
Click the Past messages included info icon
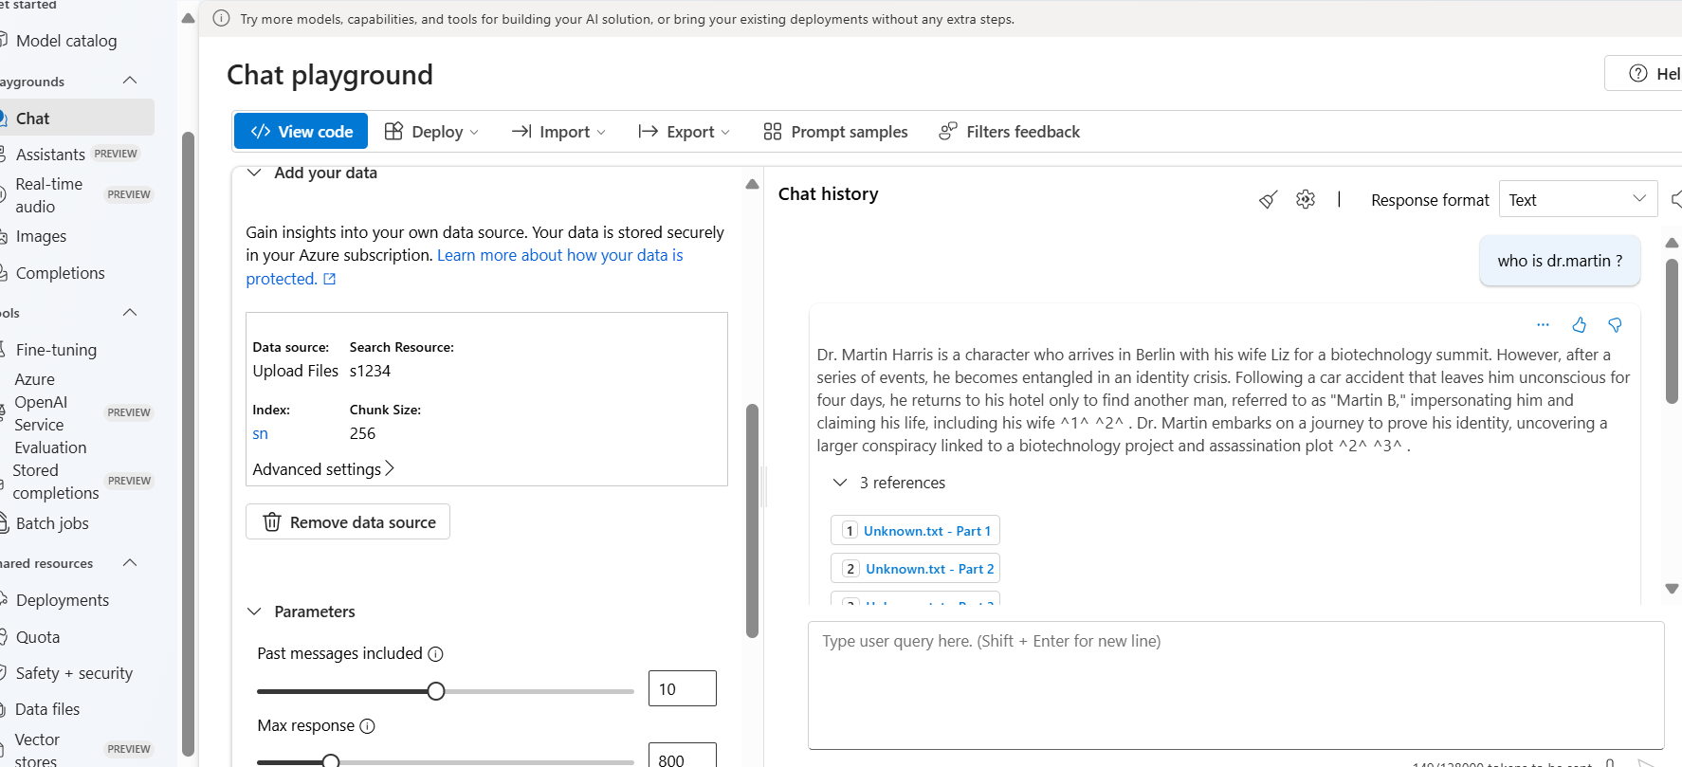435,654
